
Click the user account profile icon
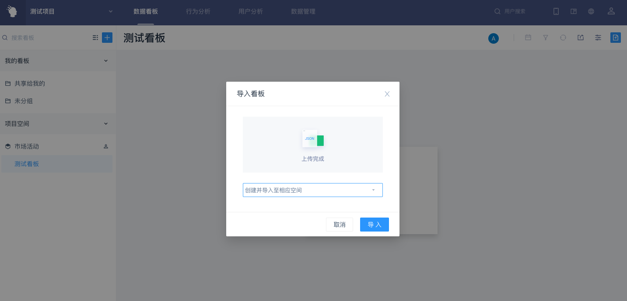[x=611, y=11]
